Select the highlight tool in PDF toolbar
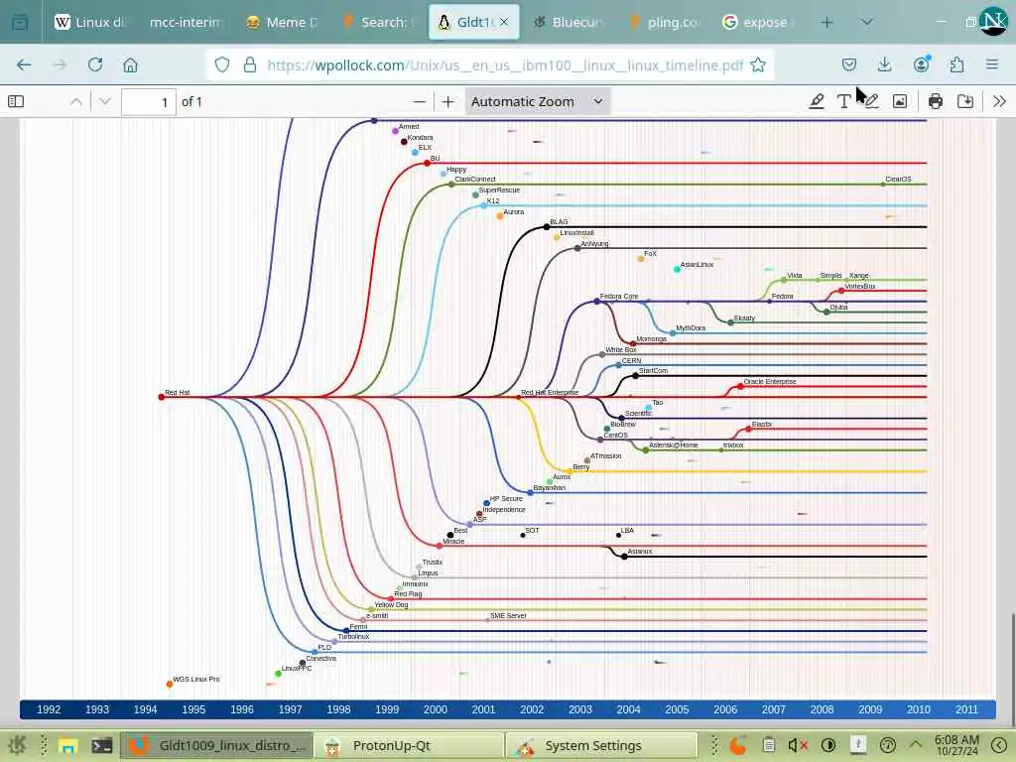 [817, 102]
